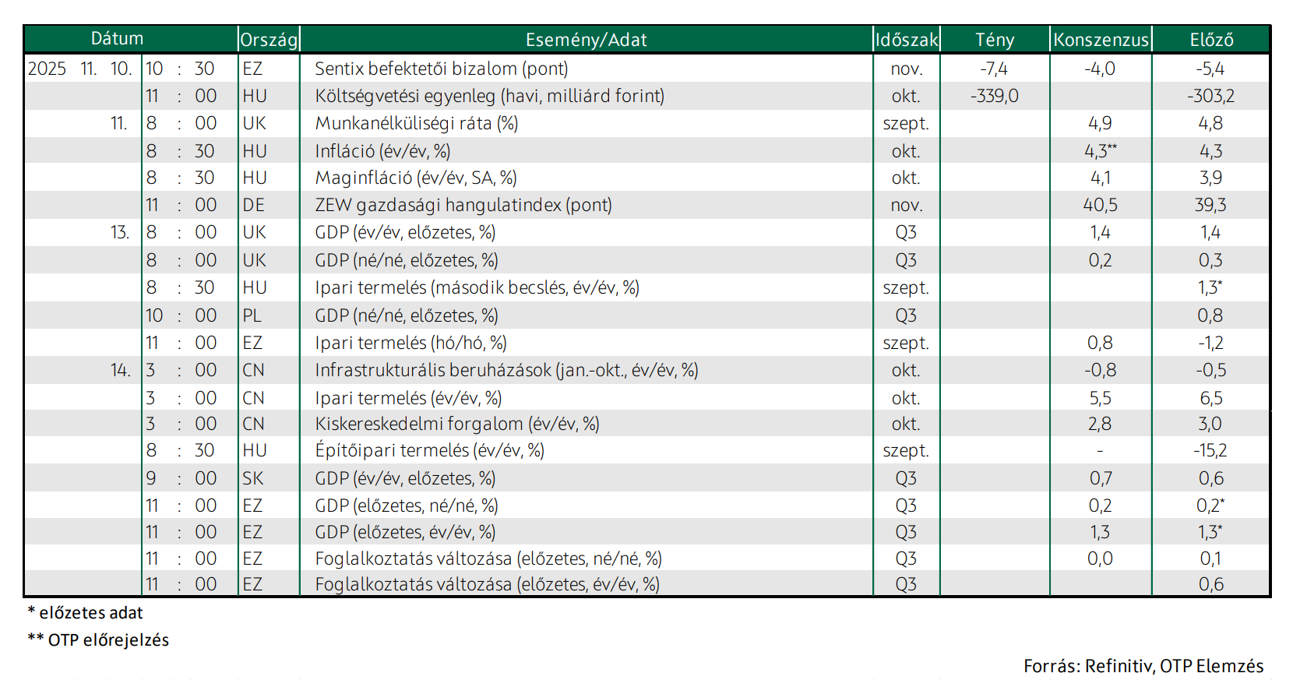This screenshot has height=687, width=1300.
Task: Click the Előző column header
Action: click(1211, 40)
